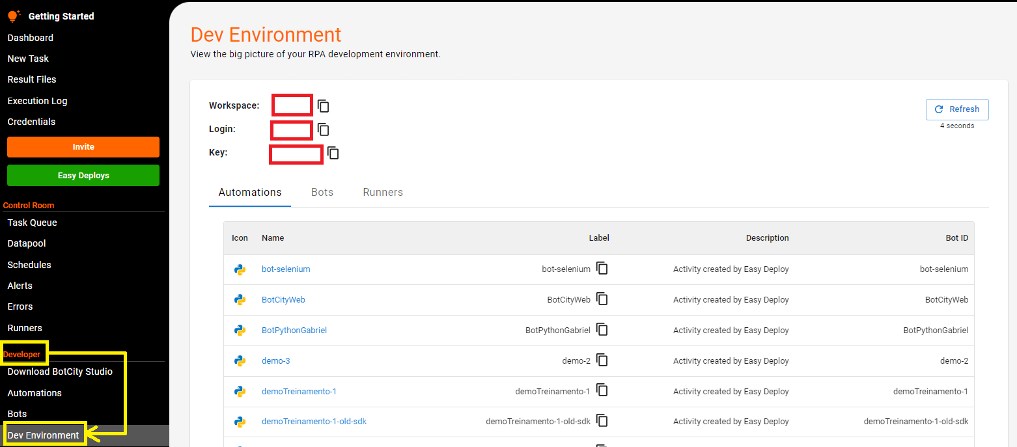This screenshot has height=447, width=1017.
Task: Click the Python icon for BotPythonGabriel
Action: pos(240,330)
